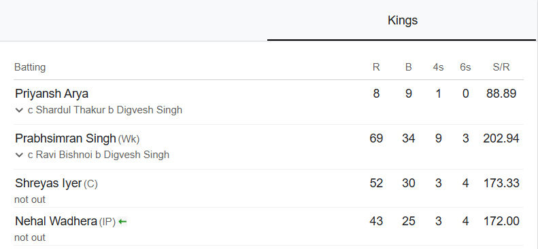
Task: Switch to the Kings tab
Action: (x=402, y=20)
